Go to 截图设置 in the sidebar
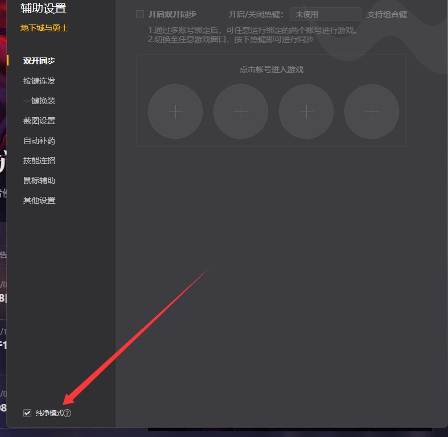The height and width of the screenshot is (437, 448). point(39,121)
